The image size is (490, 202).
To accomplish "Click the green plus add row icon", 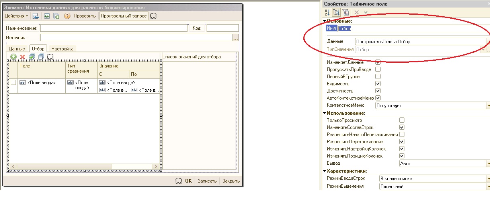I will [x=14, y=57].
